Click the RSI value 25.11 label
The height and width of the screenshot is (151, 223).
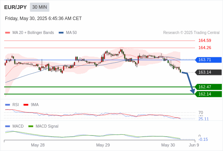203,119
